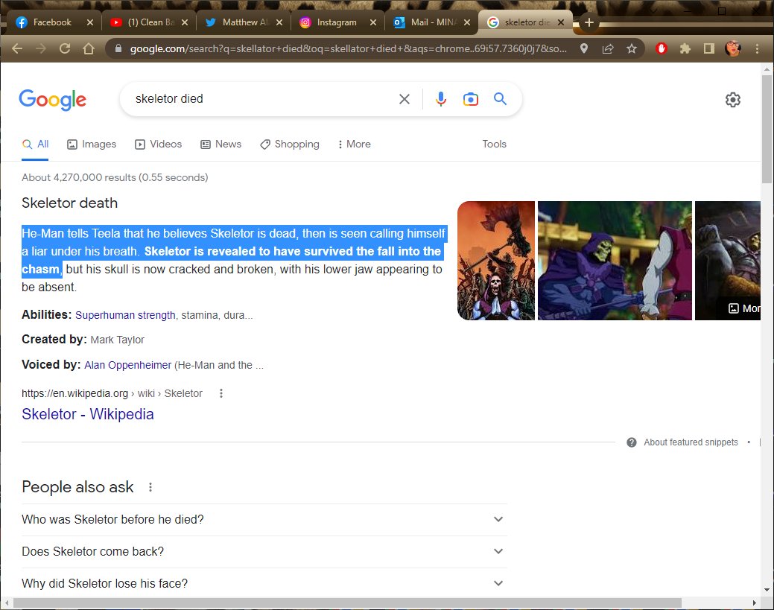
Task: Start a voice search with the microphone
Action: click(441, 99)
